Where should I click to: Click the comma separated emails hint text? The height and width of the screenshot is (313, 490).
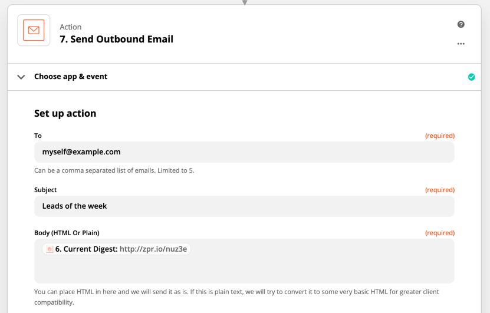click(114, 170)
